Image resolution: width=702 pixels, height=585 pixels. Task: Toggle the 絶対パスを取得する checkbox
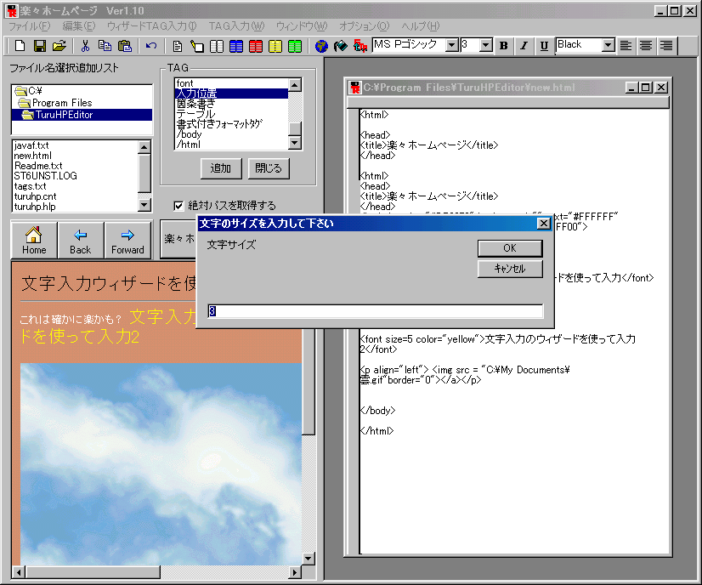(x=178, y=206)
